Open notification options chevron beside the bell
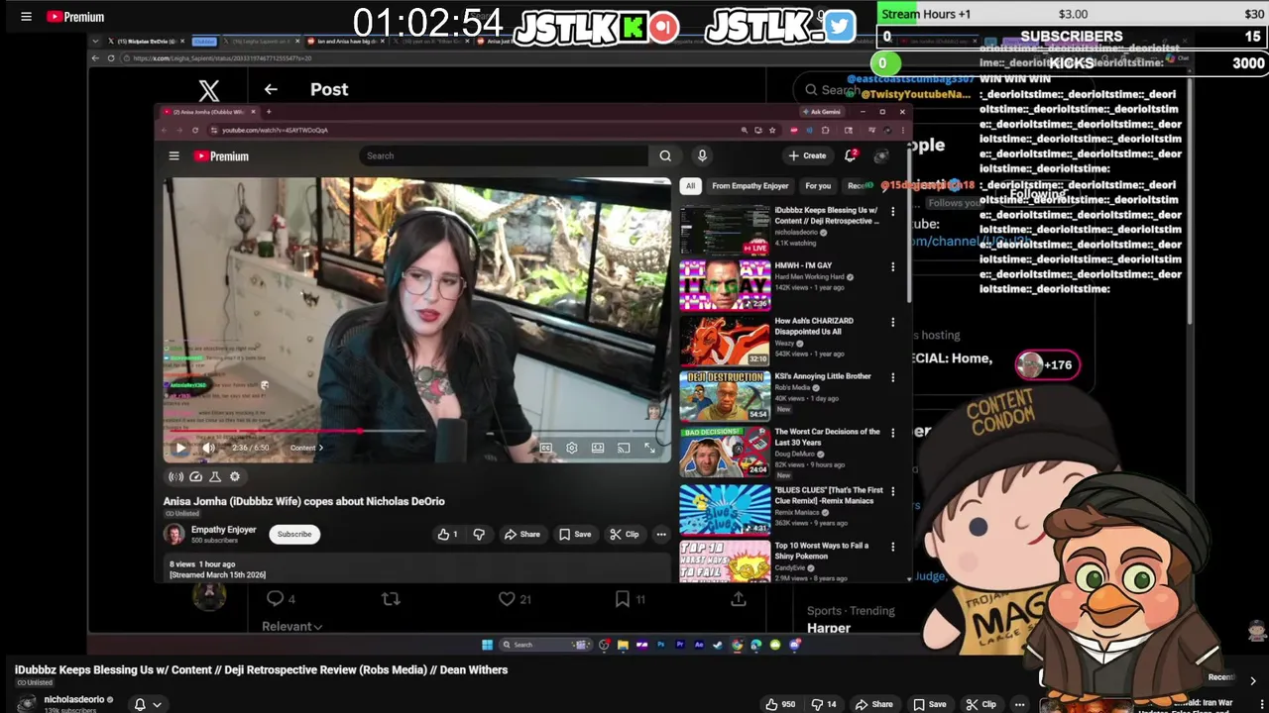 pyautogui.click(x=157, y=704)
